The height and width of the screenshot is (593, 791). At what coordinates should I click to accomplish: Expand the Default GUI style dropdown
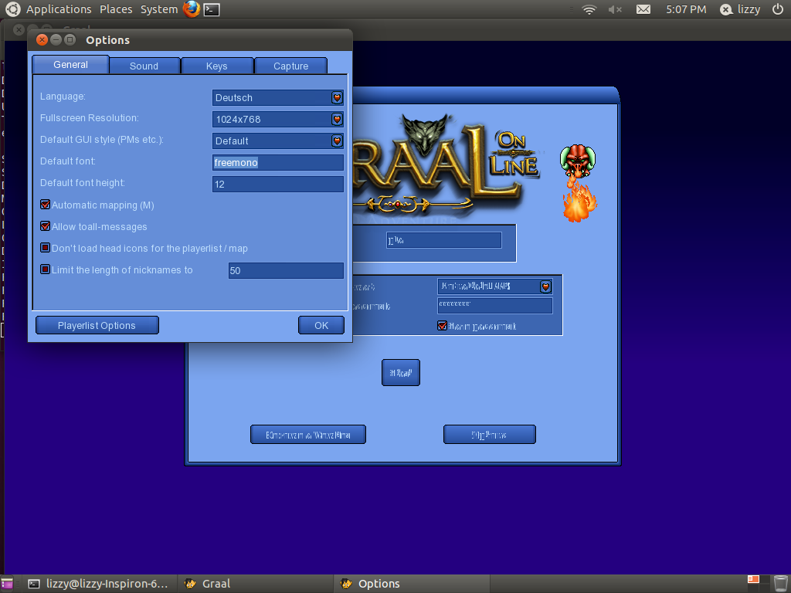click(x=337, y=141)
